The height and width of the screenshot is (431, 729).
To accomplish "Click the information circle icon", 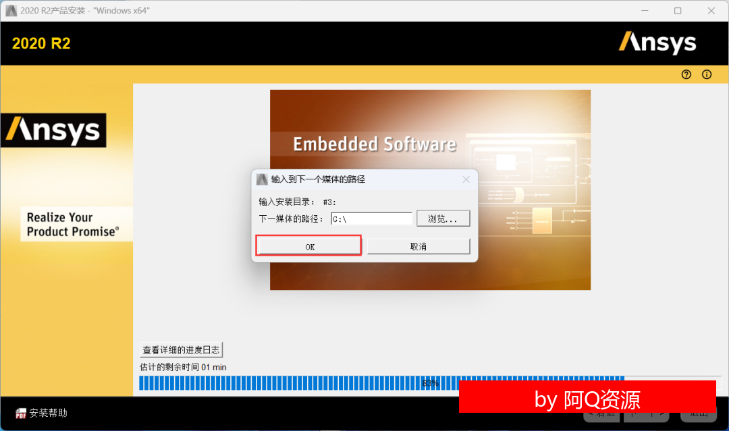I will (x=707, y=74).
